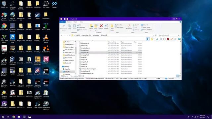Viewport: 212px width, 119px height.
Task: Select the Recycle Bin desktop icon
Action: pos(4,5)
